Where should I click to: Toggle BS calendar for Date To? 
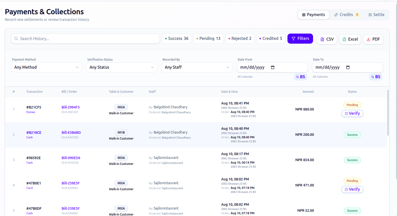(x=376, y=77)
